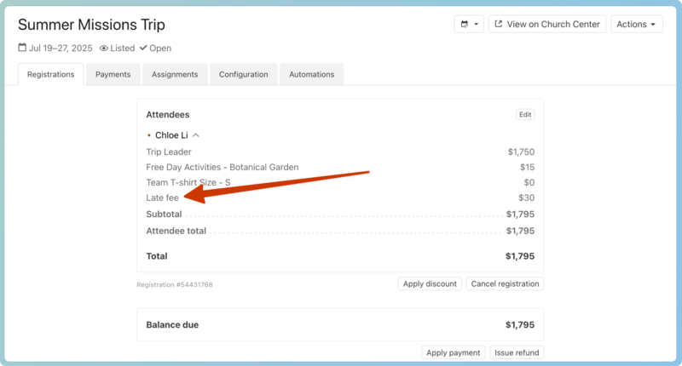
Task: Switch to the Payments tab
Action: tap(113, 74)
